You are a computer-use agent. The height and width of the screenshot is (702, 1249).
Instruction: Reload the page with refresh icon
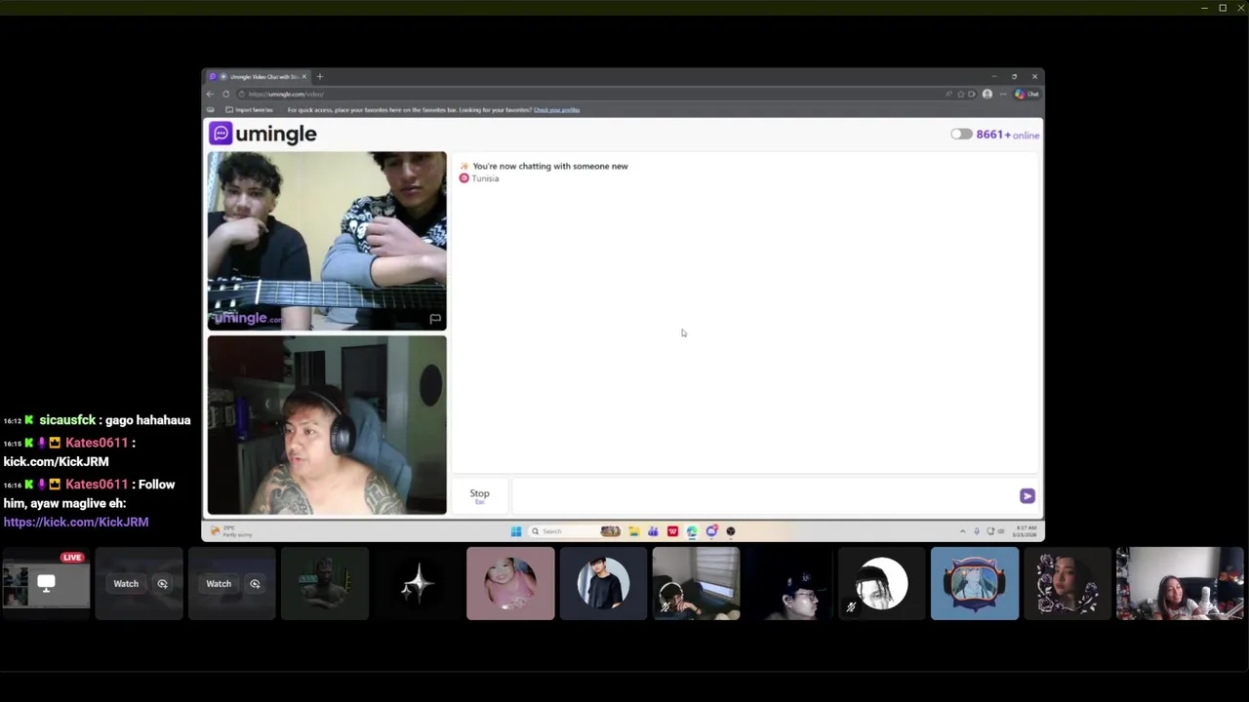tap(225, 94)
